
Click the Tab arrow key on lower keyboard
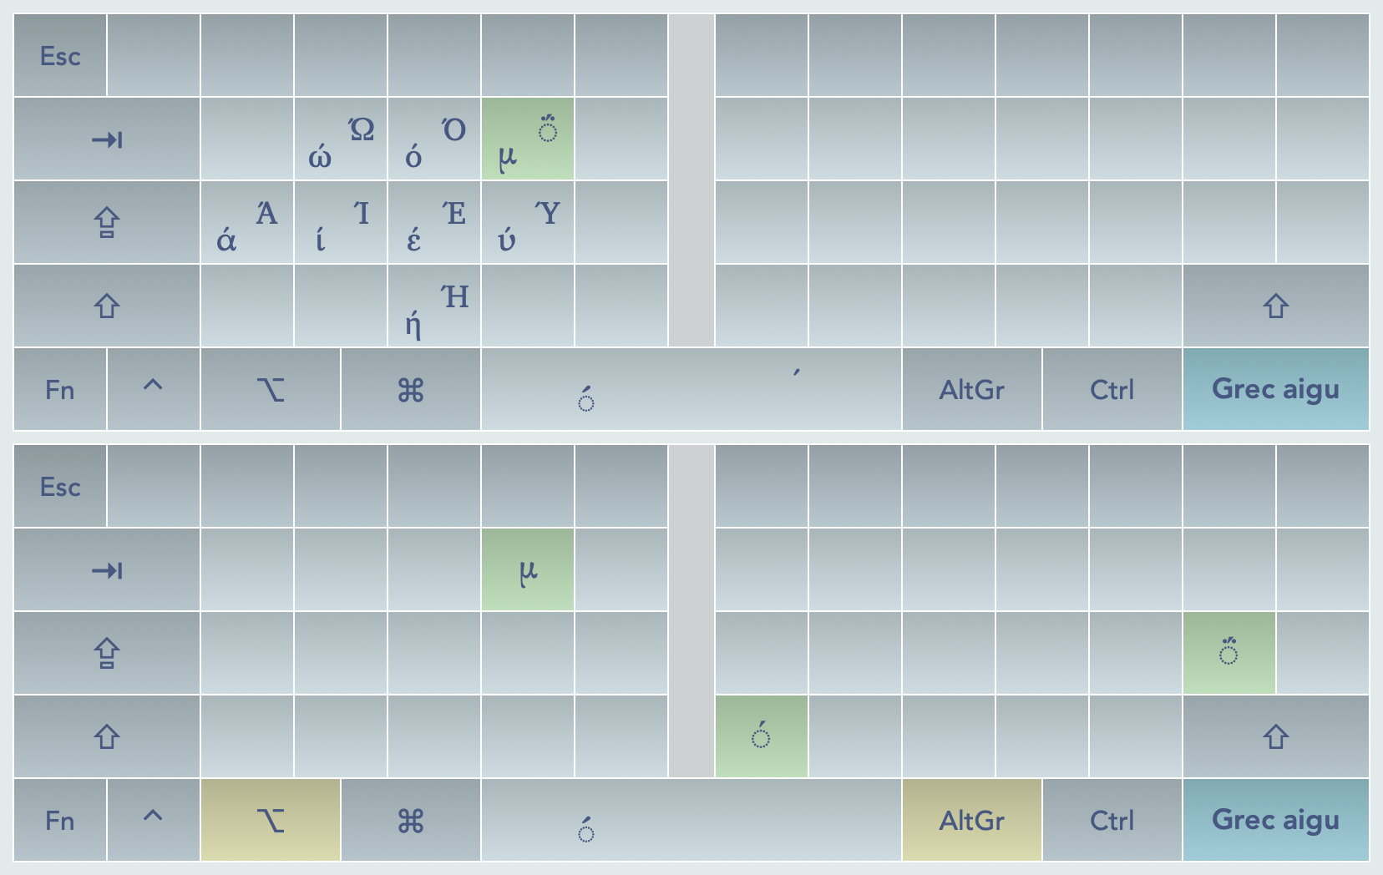pyautogui.click(x=107, y=570)
